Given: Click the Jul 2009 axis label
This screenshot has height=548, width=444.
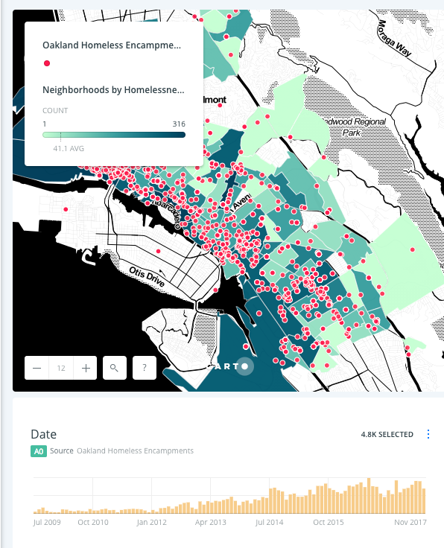Looking at the screenshot, I should (47, 522).
